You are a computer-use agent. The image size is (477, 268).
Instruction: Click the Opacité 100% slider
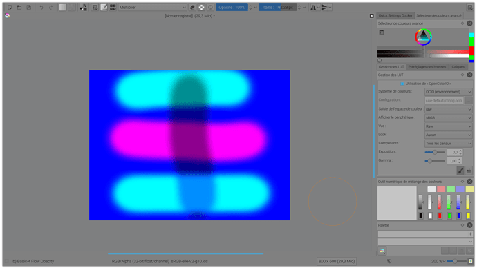tap(232, 8)
